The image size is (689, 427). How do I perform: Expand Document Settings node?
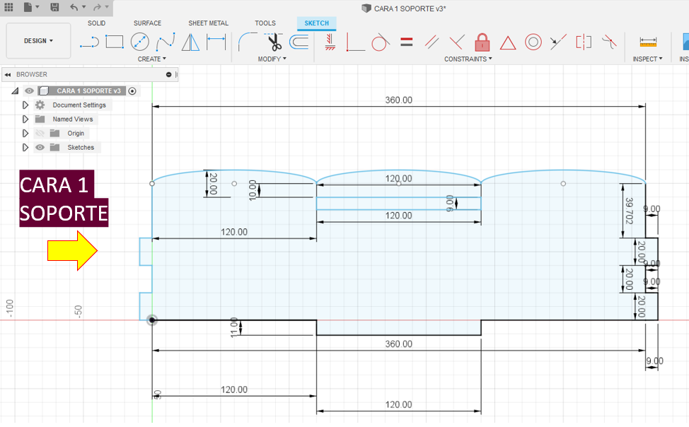[x=25, y=105]
